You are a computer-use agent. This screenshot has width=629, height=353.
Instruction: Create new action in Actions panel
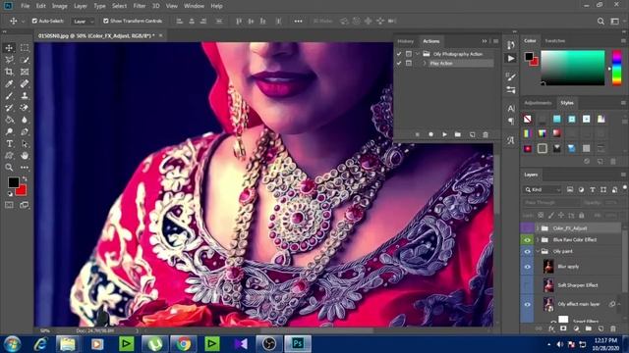click(472, 135)
